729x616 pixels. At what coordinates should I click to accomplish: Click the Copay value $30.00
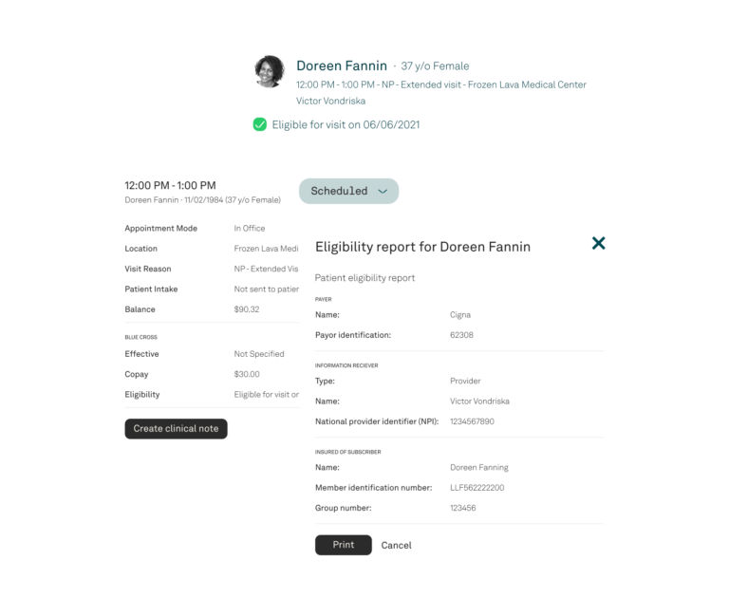[x=247, y=374]
